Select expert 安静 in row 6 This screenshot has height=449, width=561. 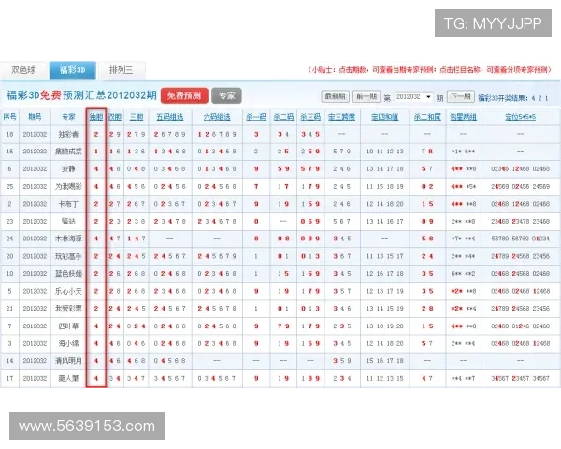tap(68, 168)
